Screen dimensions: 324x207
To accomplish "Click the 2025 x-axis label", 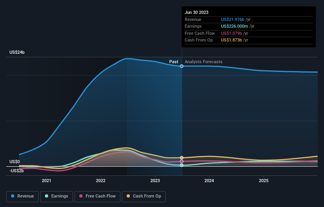I will pos(264,181).
